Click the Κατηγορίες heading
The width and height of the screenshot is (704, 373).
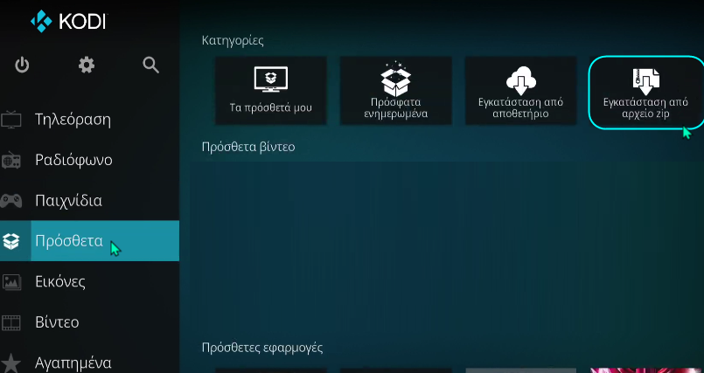(x=233, y=41)
